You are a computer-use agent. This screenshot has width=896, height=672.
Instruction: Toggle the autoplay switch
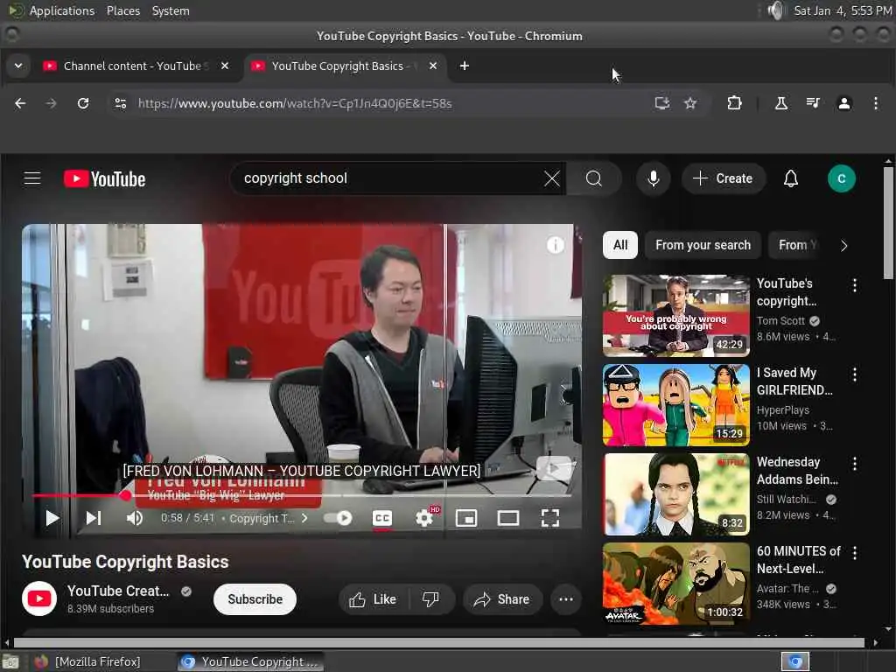(338, 518)
